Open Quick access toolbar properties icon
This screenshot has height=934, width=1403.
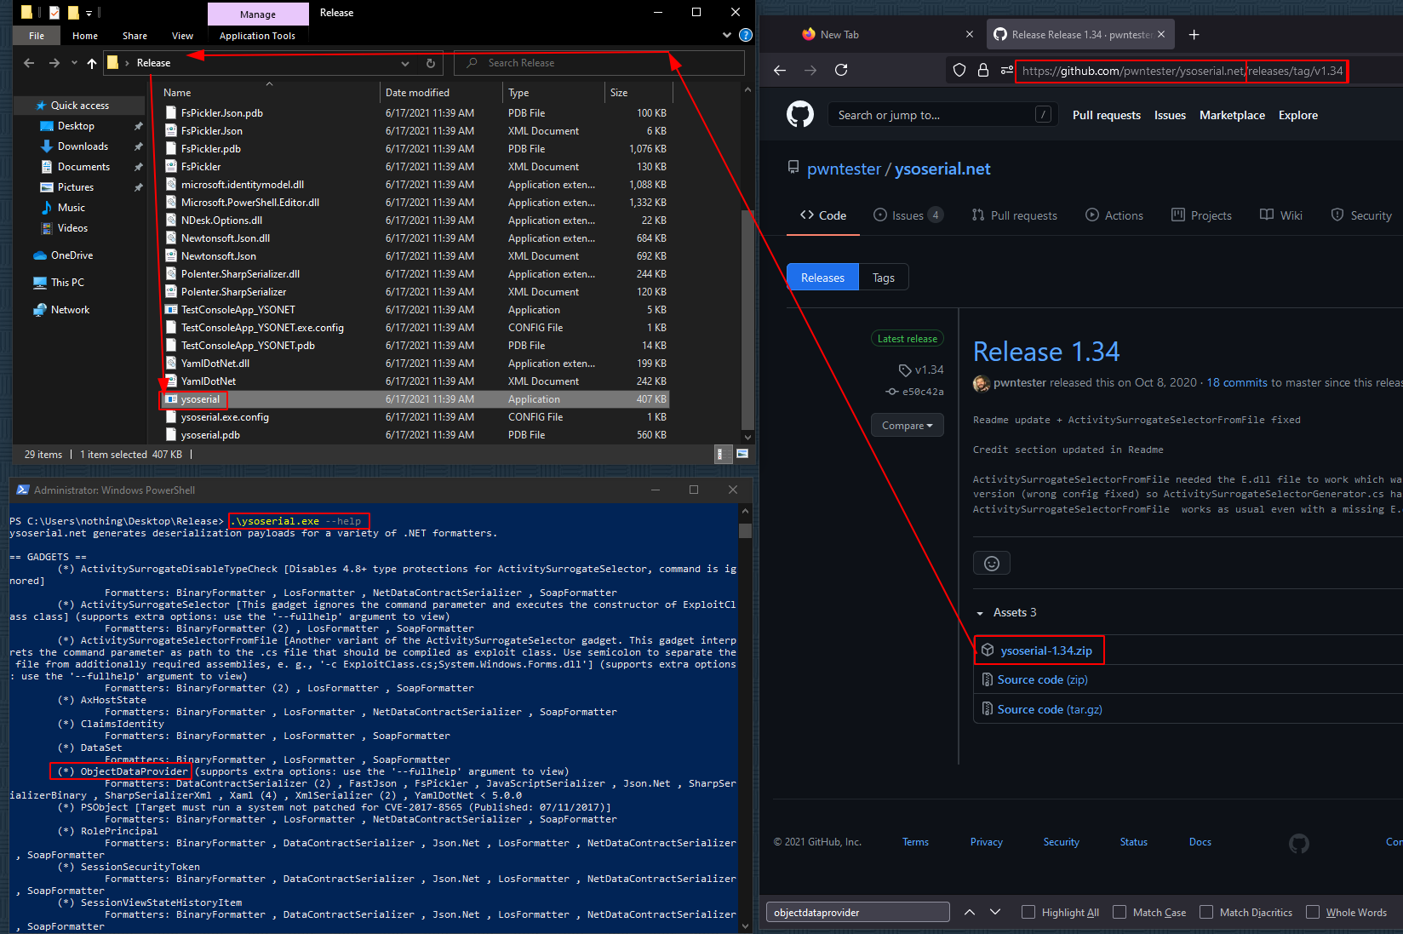click(x=54, y=12)
